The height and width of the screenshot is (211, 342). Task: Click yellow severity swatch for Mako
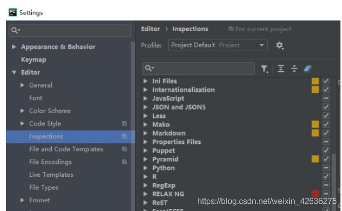[x=315, y=124]
